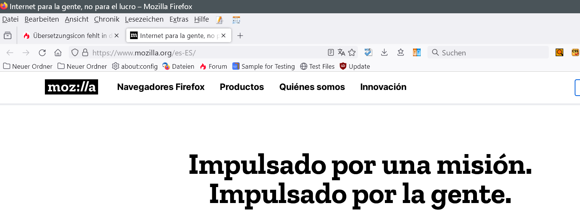The width and height of the screenshot is (580, 222).
Task: Expand the Navegadores Firefox navigation menu
Action: pyautogui.click(x=160, y=87)
